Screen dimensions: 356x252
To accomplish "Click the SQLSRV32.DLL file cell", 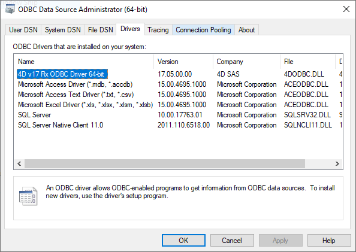I will click(x=307, y=115).
